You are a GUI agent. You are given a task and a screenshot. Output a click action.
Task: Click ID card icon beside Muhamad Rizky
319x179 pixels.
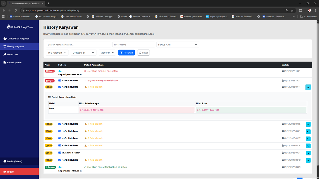click(59, 153)
